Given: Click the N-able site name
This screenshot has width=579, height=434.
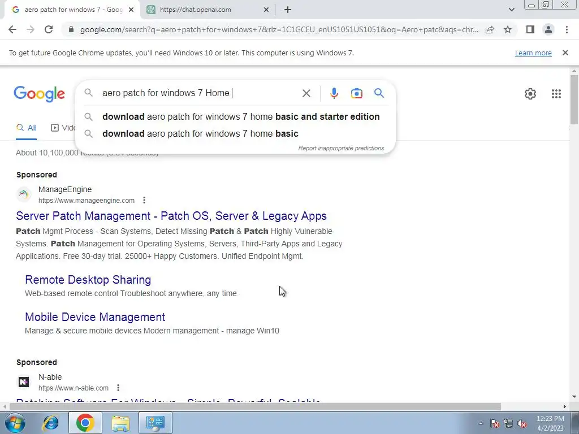Looking at the screenshot, I should click(x=50, y=377).
